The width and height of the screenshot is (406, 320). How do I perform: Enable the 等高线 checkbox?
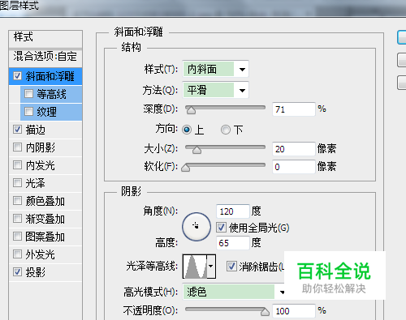pyautogui.click(x=28, y=94)
